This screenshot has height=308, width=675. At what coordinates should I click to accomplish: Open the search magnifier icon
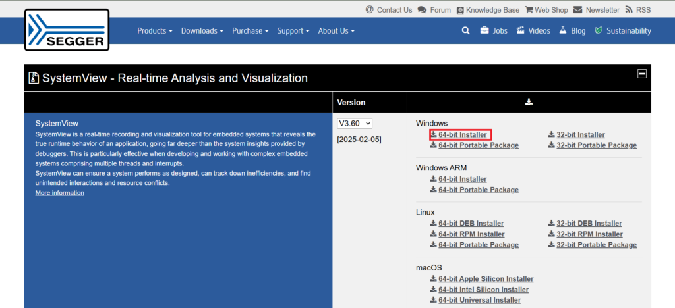click(x=465, y=30)
